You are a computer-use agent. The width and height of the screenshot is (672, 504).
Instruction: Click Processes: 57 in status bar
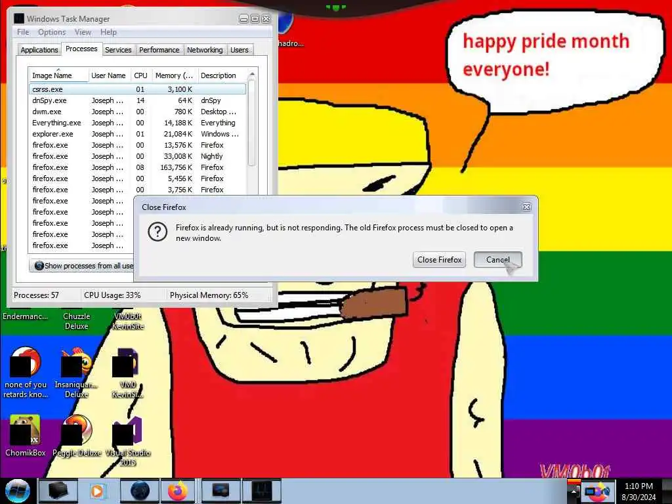(x=37, y=295)
